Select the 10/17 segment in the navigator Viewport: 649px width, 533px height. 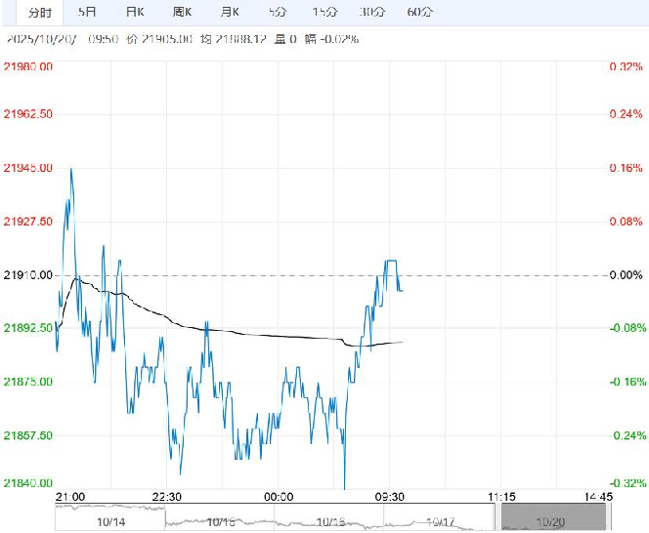[443, 522]
